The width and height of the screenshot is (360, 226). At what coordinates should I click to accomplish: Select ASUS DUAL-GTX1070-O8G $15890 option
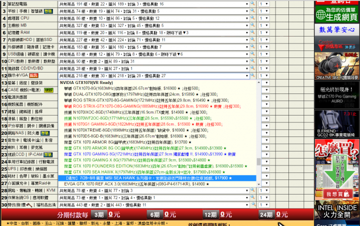(x=157, y=94)
